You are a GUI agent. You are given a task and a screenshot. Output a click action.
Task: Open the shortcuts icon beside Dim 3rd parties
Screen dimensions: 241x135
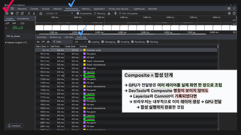point(115,13)
